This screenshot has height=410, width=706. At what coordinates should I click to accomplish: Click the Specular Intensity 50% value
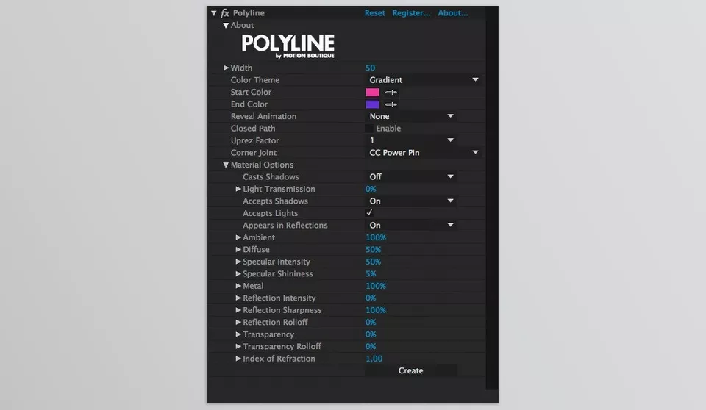pyautogui.click(x=374, y=262)
